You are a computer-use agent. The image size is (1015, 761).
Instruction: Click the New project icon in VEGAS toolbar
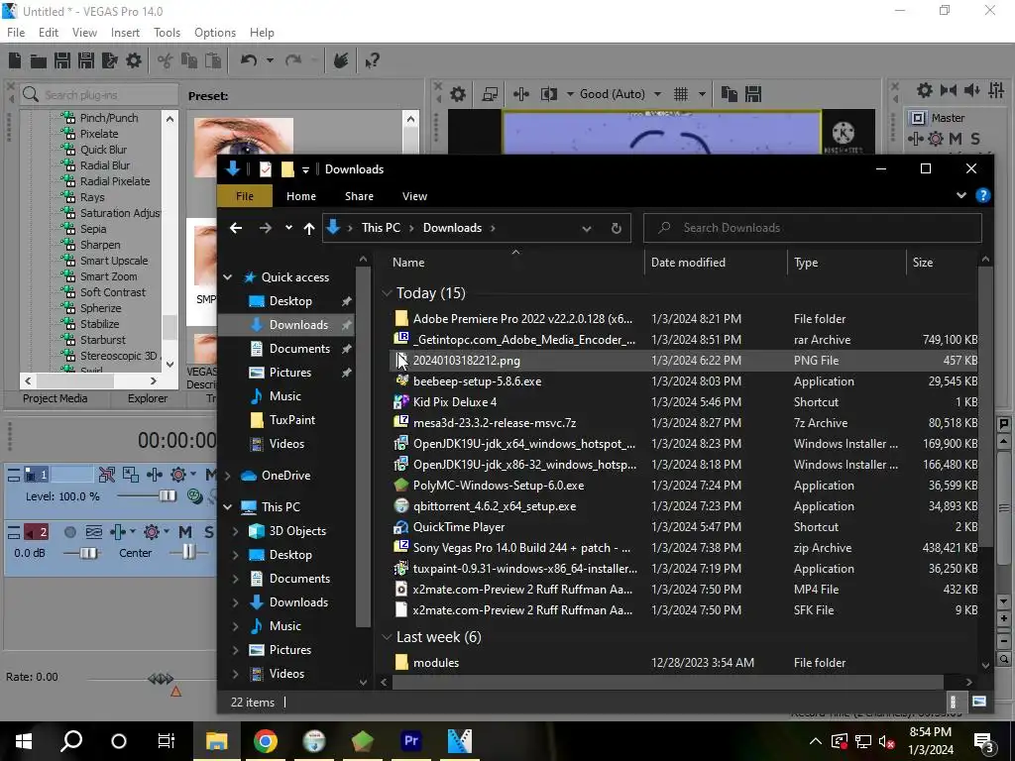[x=15, y=60]
